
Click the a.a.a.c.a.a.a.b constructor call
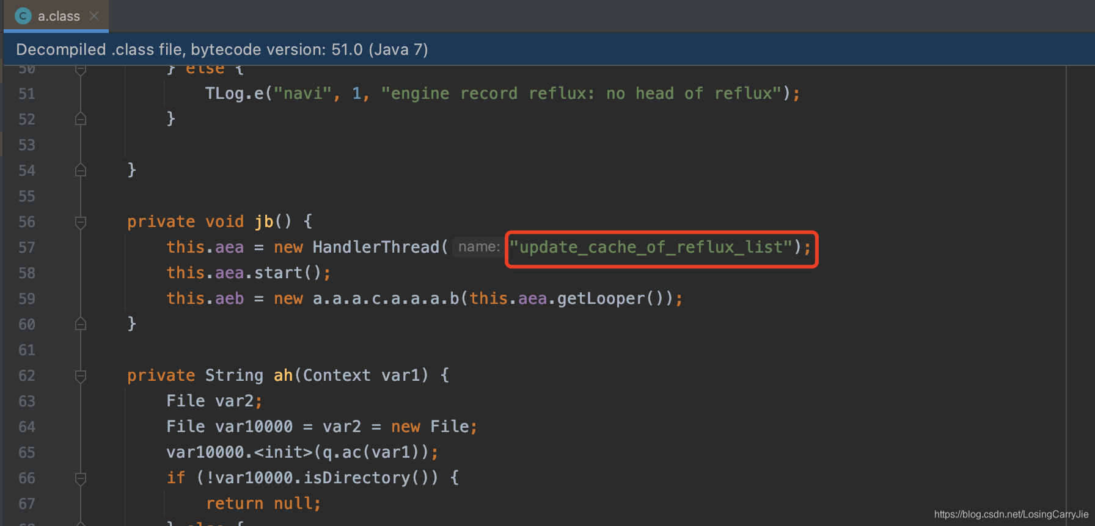[x=386, y=298]
